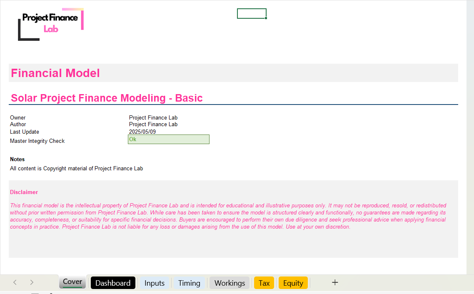Select the currently highlighted empty cell
Image resolution: width=474 pixels, height=294 pixels.
[x=252, y=13]
